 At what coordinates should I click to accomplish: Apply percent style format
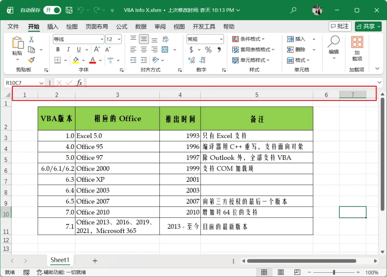(208, 49)
